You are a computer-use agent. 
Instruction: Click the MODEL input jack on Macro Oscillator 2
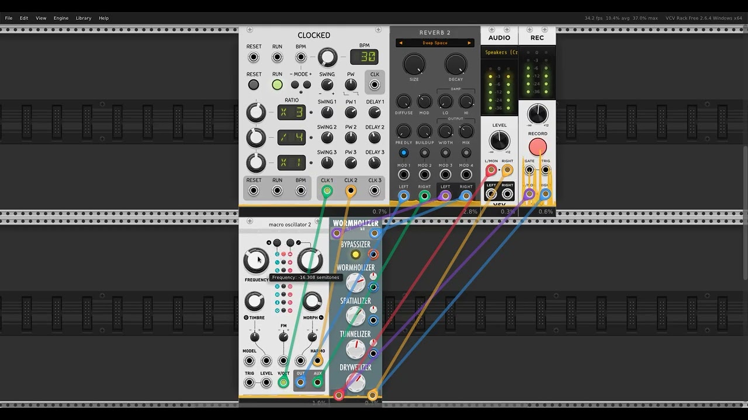point(250,361)
